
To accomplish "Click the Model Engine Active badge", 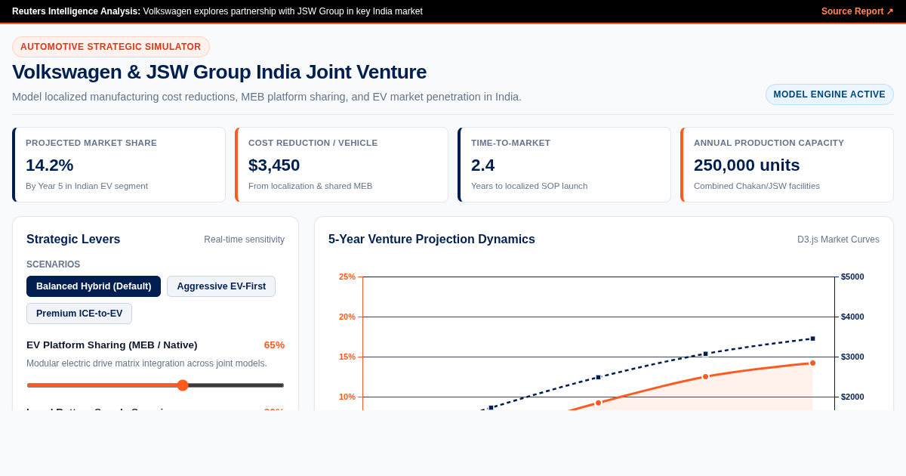I will pyautogui.click(x=830, y=94).
